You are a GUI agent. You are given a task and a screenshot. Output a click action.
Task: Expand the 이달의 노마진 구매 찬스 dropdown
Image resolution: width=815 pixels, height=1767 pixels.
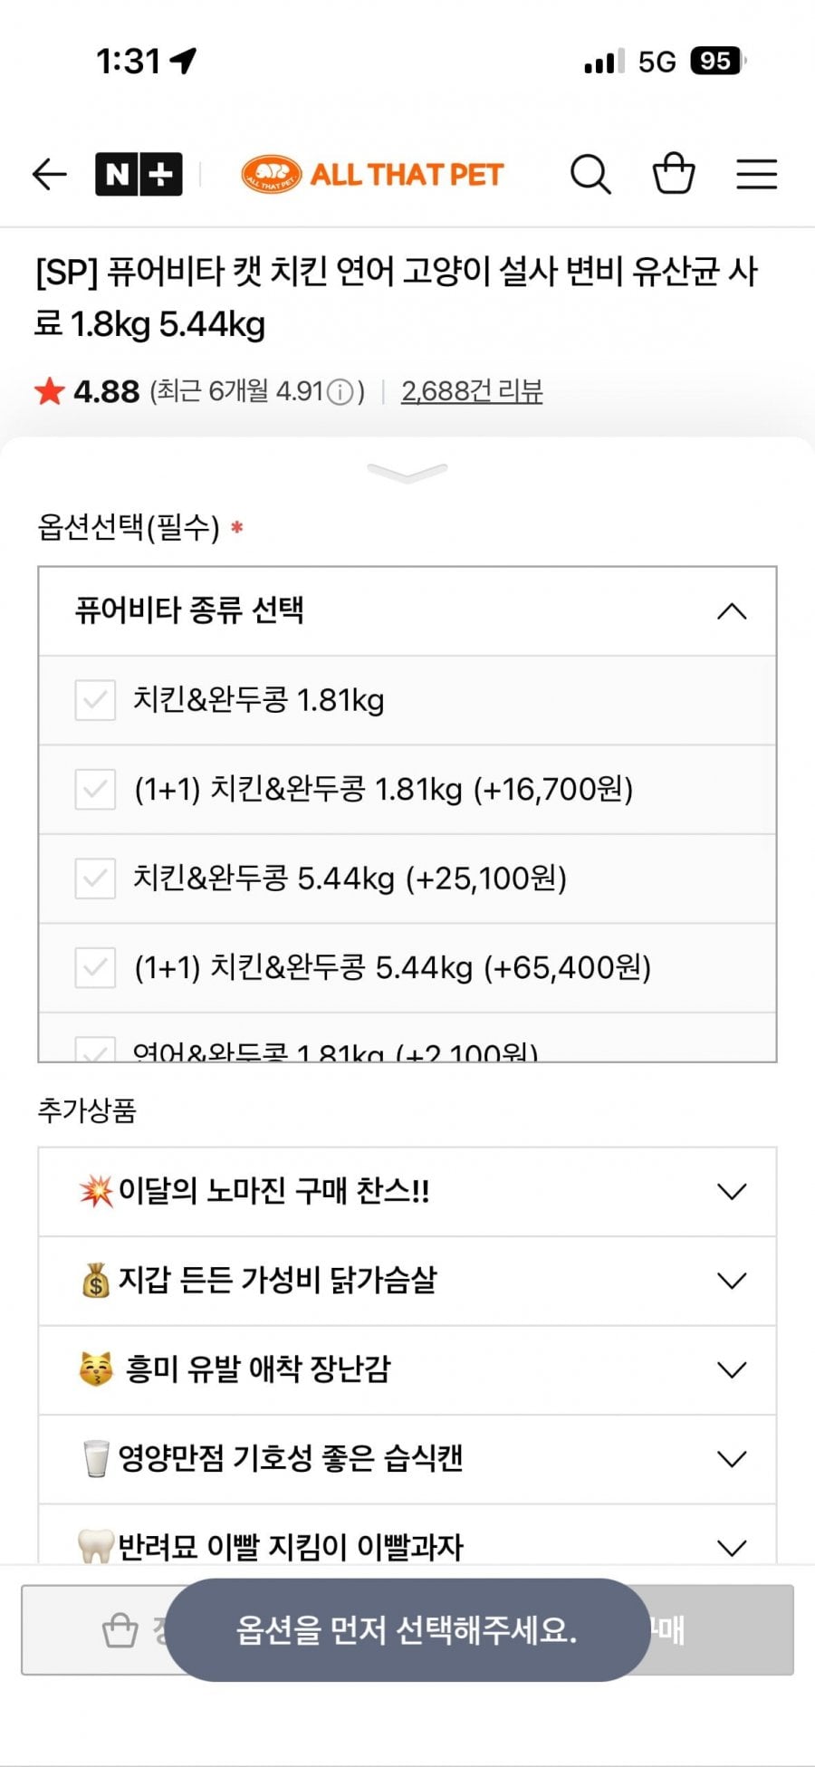coord(731,1191)
